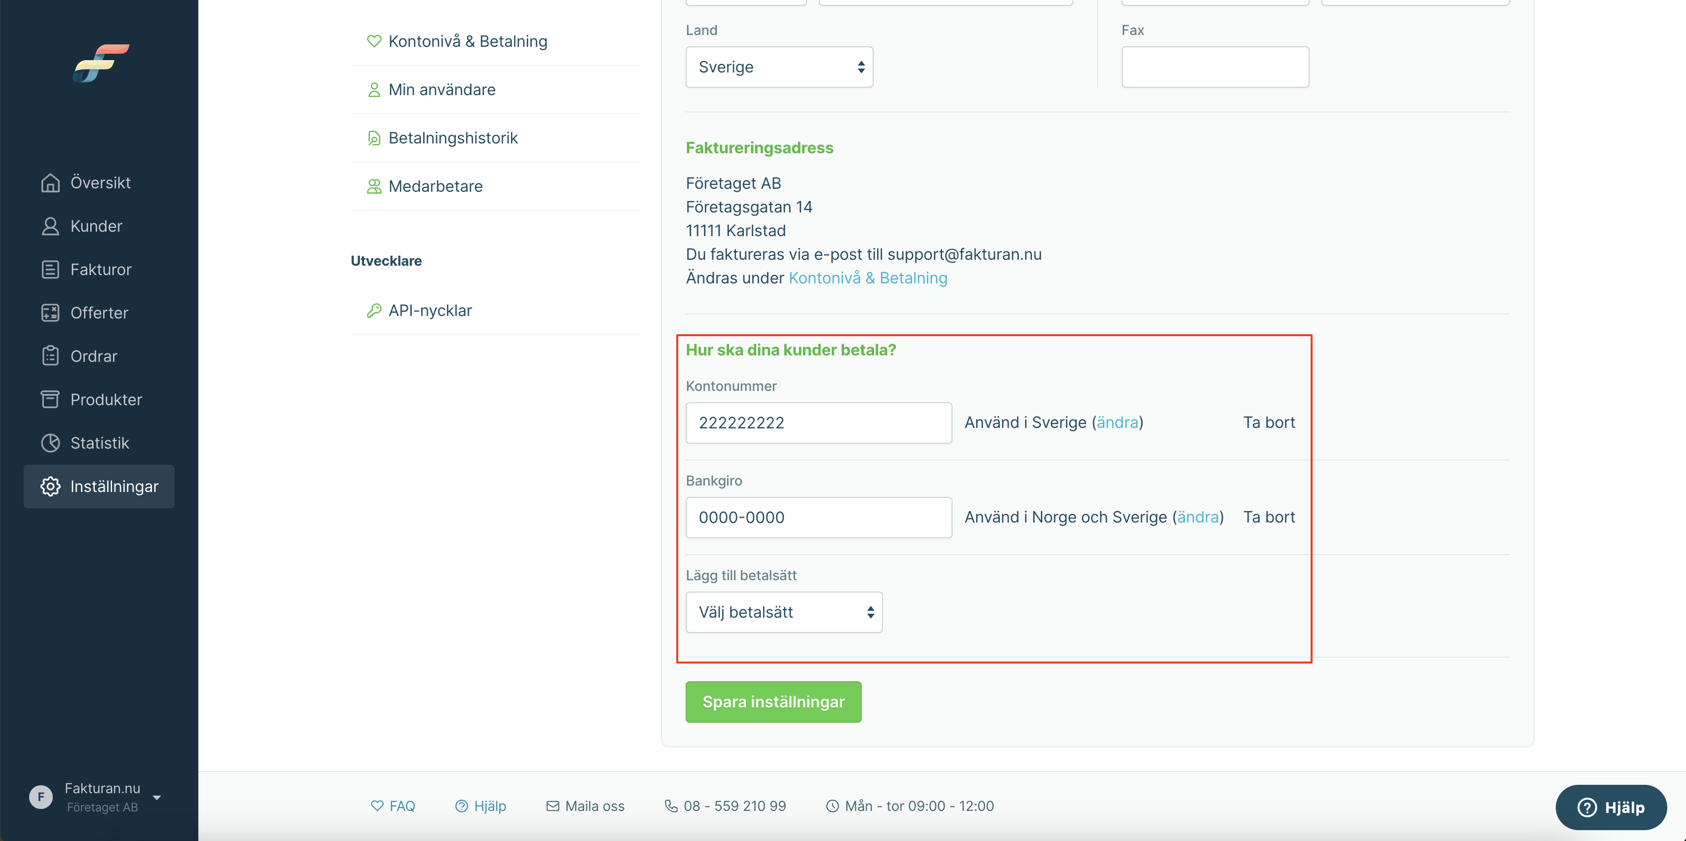Open the Land country dropdown
The image size is (1686, 841).
(x=779, y=67)
